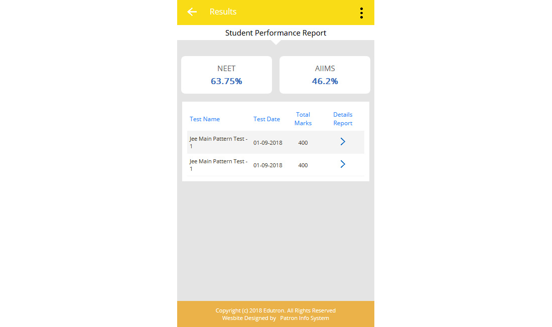The height and width of the screenshot is (327, 552).
Task: Click the Student Performance Report heading
Action: point(275,33)
